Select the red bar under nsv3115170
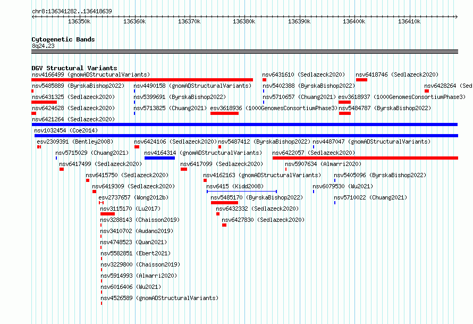 pyautogui.click(x=107, y=214)
